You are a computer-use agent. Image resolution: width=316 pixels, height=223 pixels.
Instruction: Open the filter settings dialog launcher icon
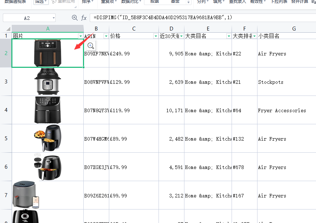coord(76,7)
